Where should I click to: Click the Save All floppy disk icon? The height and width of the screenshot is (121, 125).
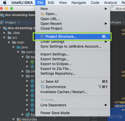point(43,82)
